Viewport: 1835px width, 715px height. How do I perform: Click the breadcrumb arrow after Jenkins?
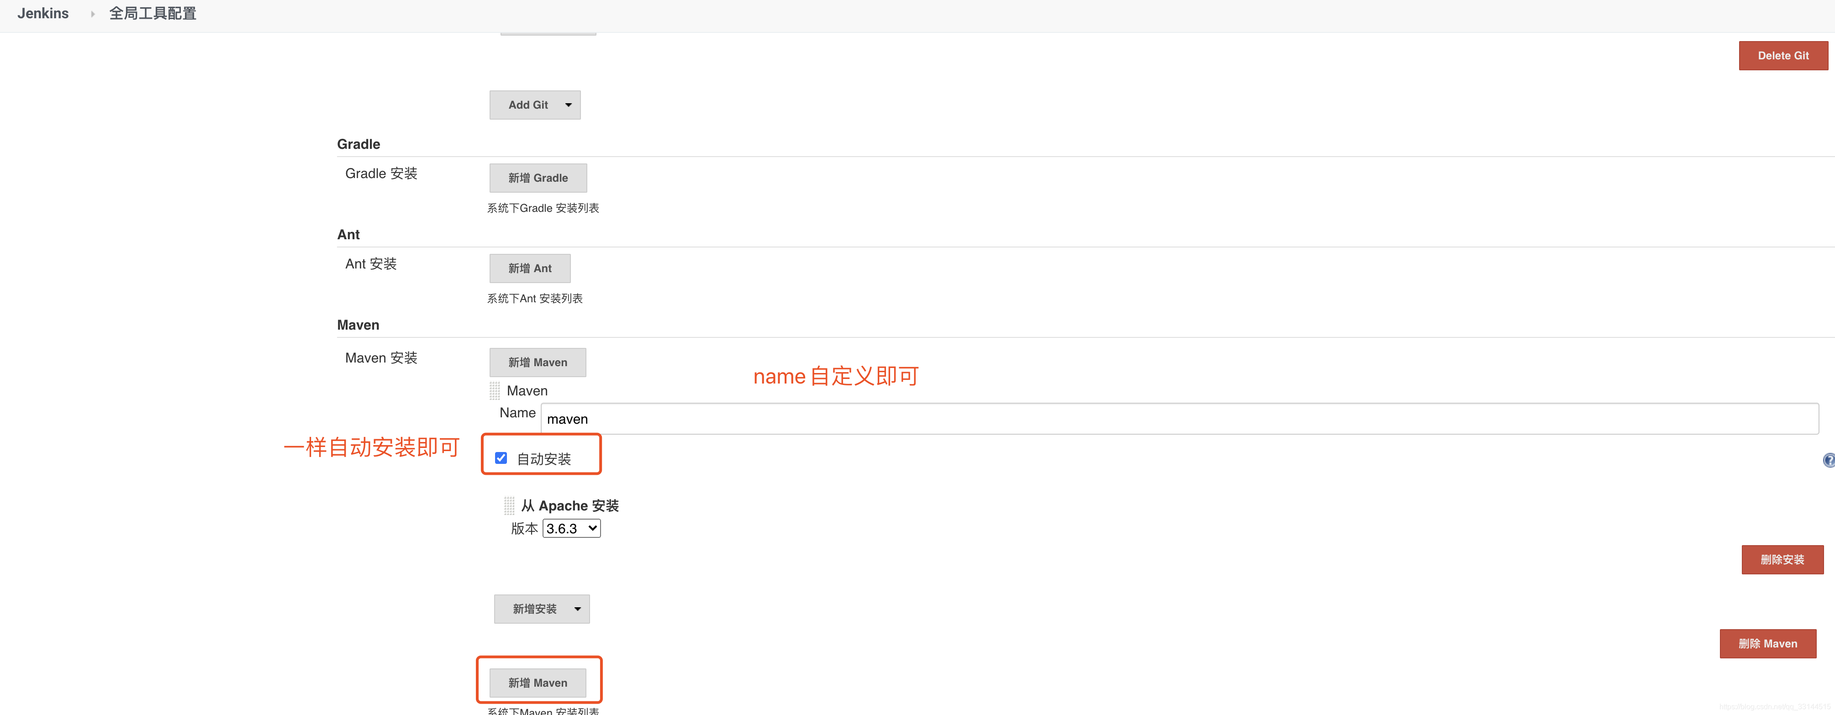[92, 13]
